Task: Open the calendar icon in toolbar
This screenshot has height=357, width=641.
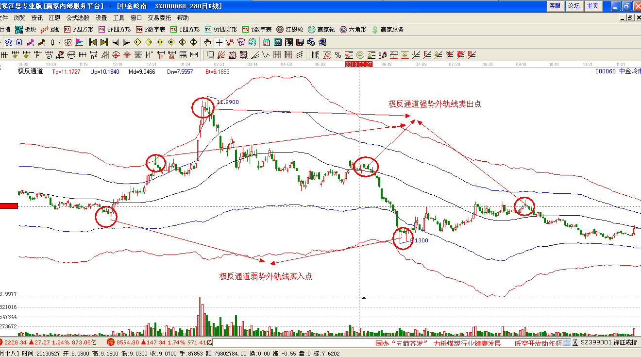Action: coord(267,42)
